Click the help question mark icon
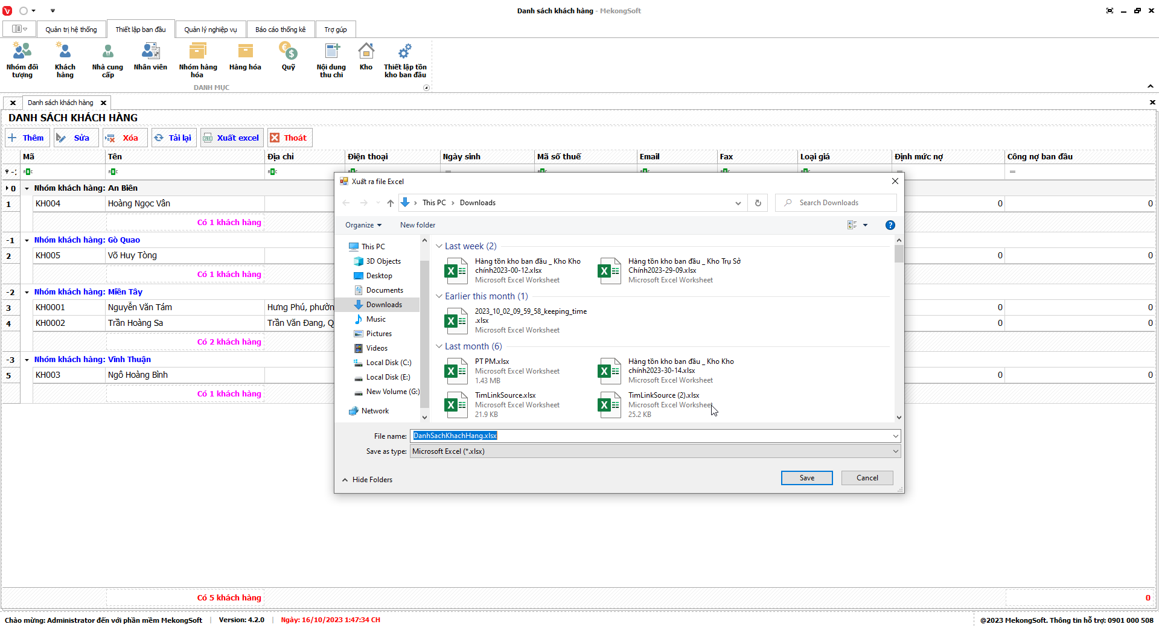The image size is (1159, 627). pos(890,225)
